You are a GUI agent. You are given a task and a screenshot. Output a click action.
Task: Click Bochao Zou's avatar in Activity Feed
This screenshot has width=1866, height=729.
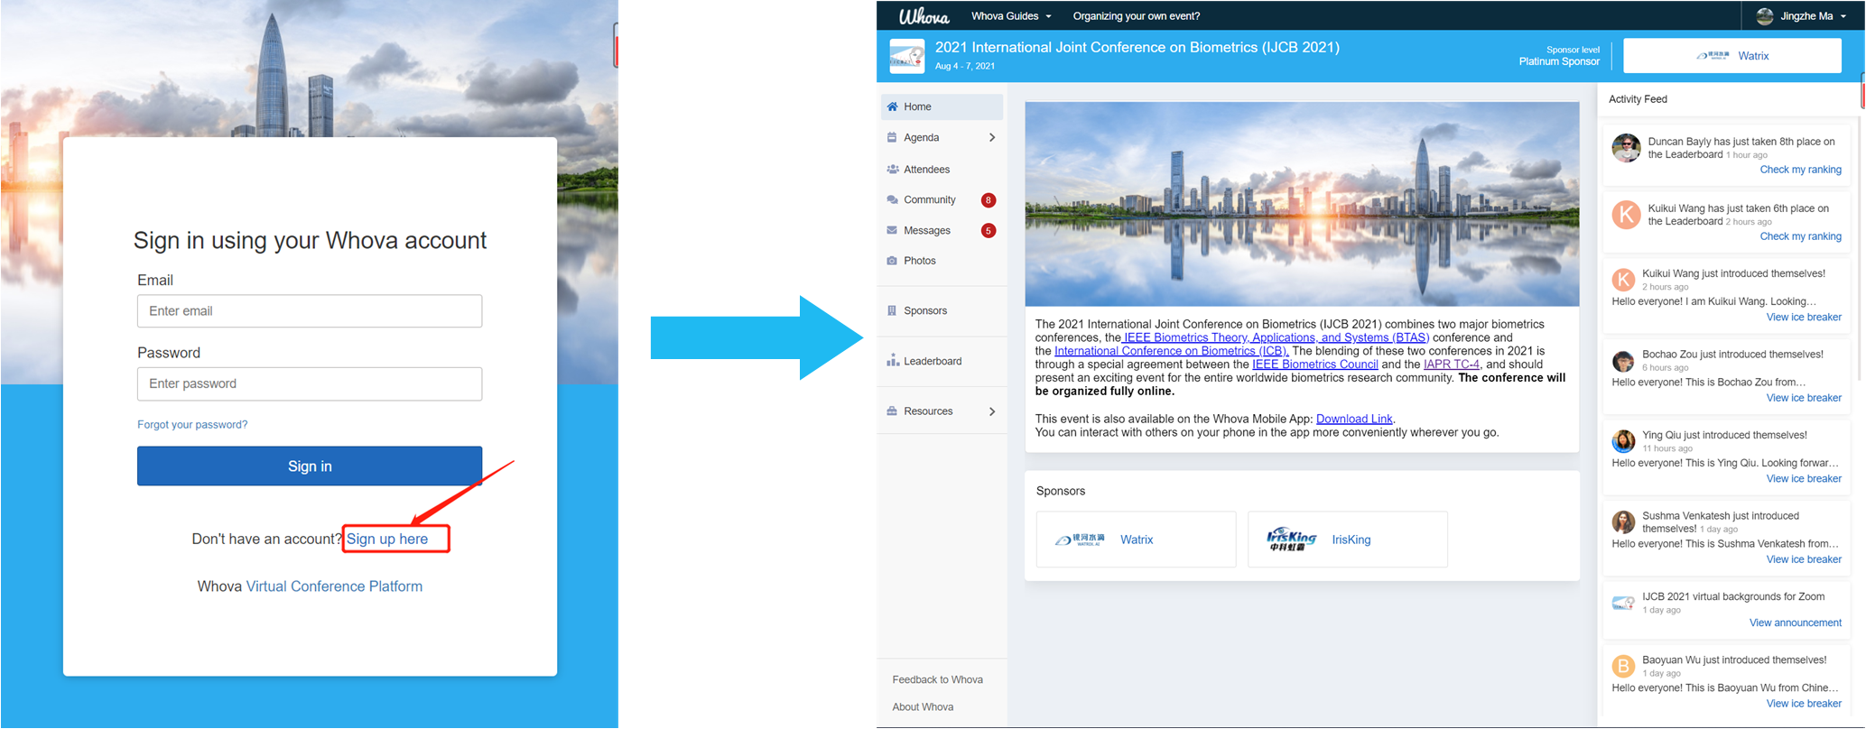(x=1623, y=361)
